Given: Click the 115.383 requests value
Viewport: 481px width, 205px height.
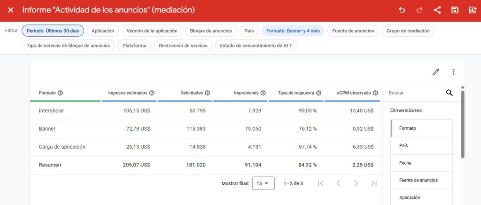Looking at the screenshot, I should click(x=196, y=129).
